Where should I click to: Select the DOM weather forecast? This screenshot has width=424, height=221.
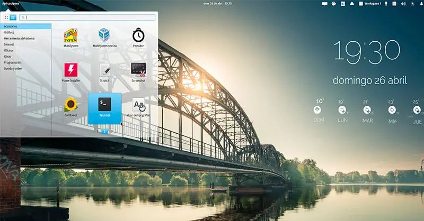click(x=319, y=111)
